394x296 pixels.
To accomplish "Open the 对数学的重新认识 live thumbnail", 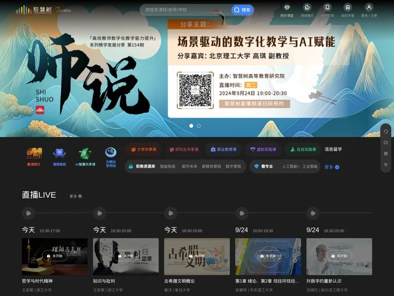I will [339, 257].
